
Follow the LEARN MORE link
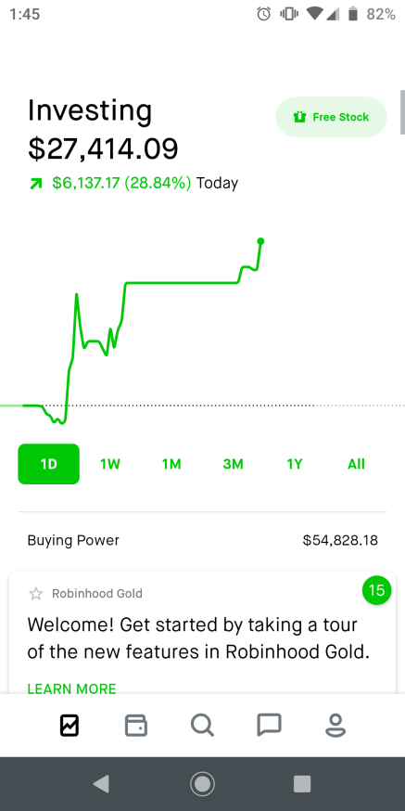[71, 689]
